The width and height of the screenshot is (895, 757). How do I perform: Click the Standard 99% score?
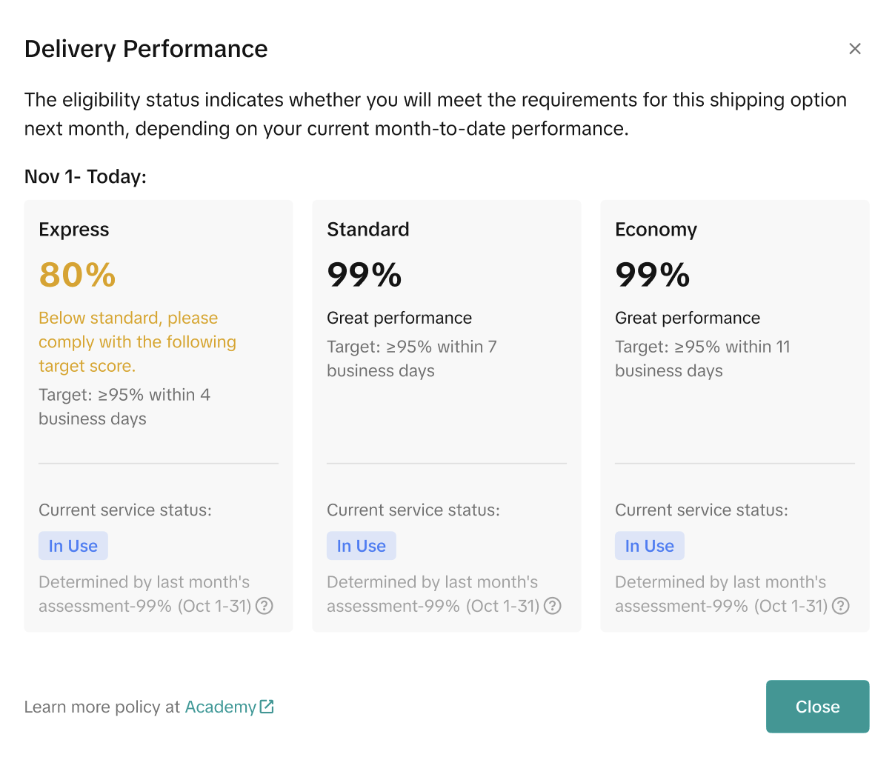[x=365, y=275]
